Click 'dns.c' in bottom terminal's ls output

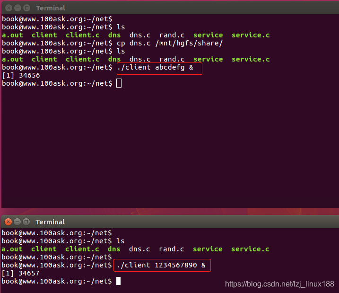[x=139, y=249]
